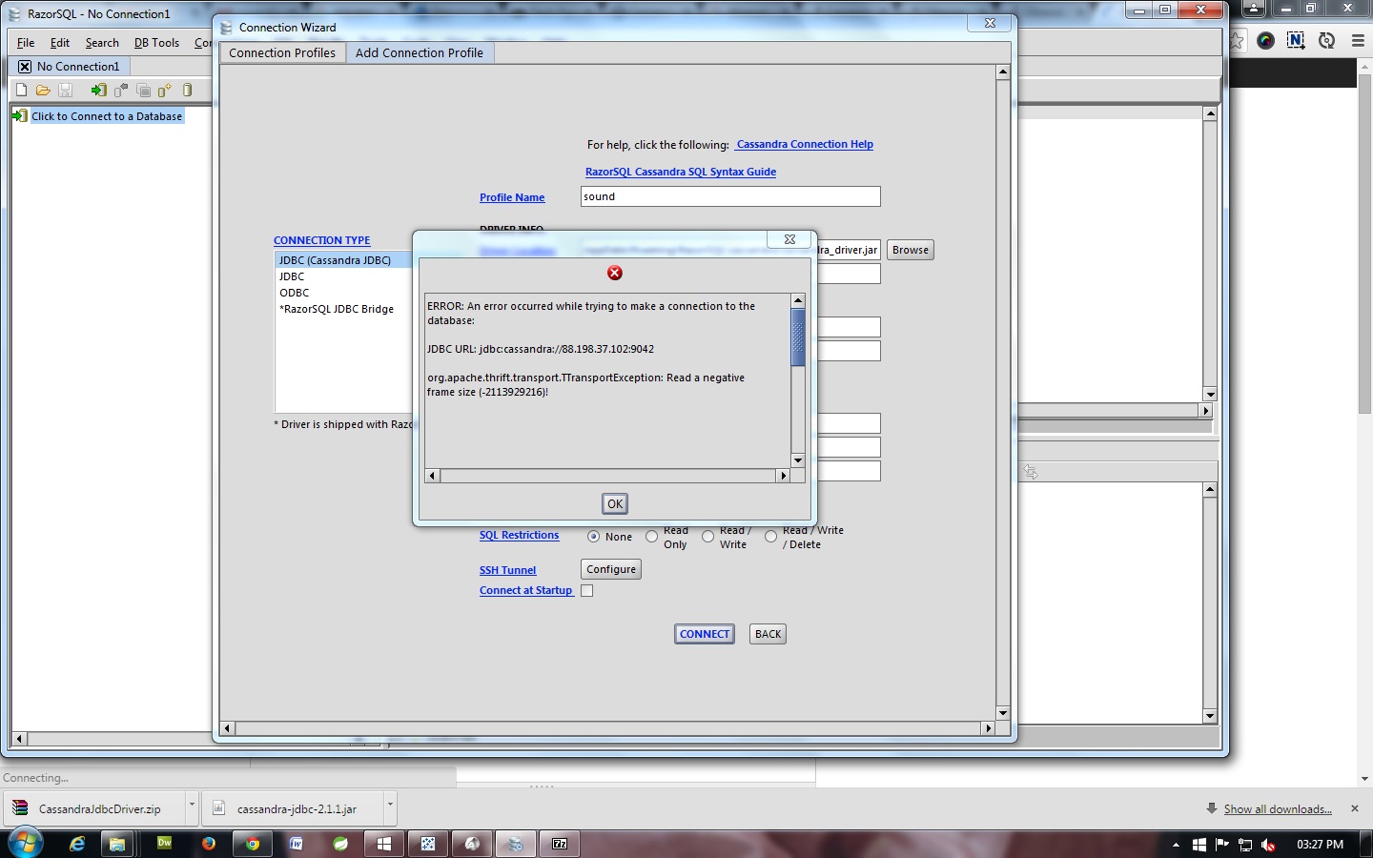Click Browse for the driver location

click(x=911, y=250)
